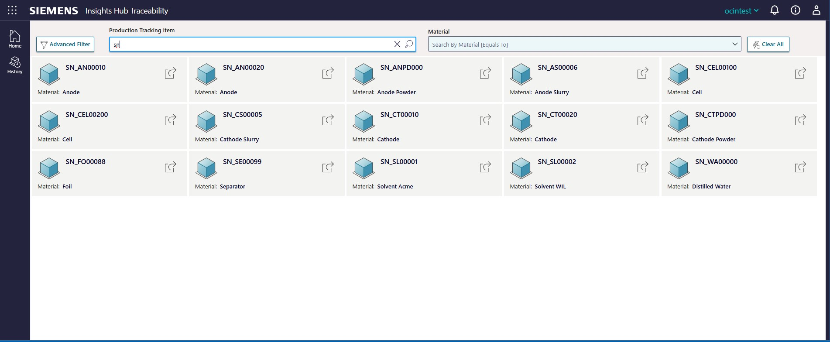Open the user profile icon
Image resolution: width=830 pixels, height=342 pixels.
[x=816, y=10]
